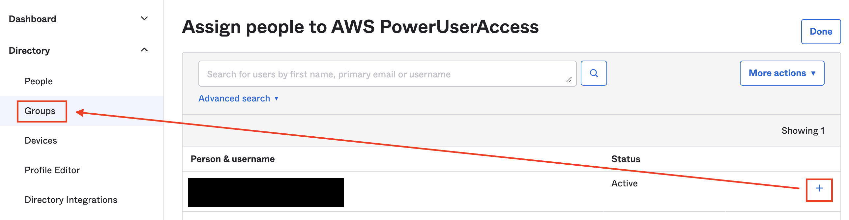Expand Dashboard using its down chevron

pyautogui.click(x=144, y=18)
